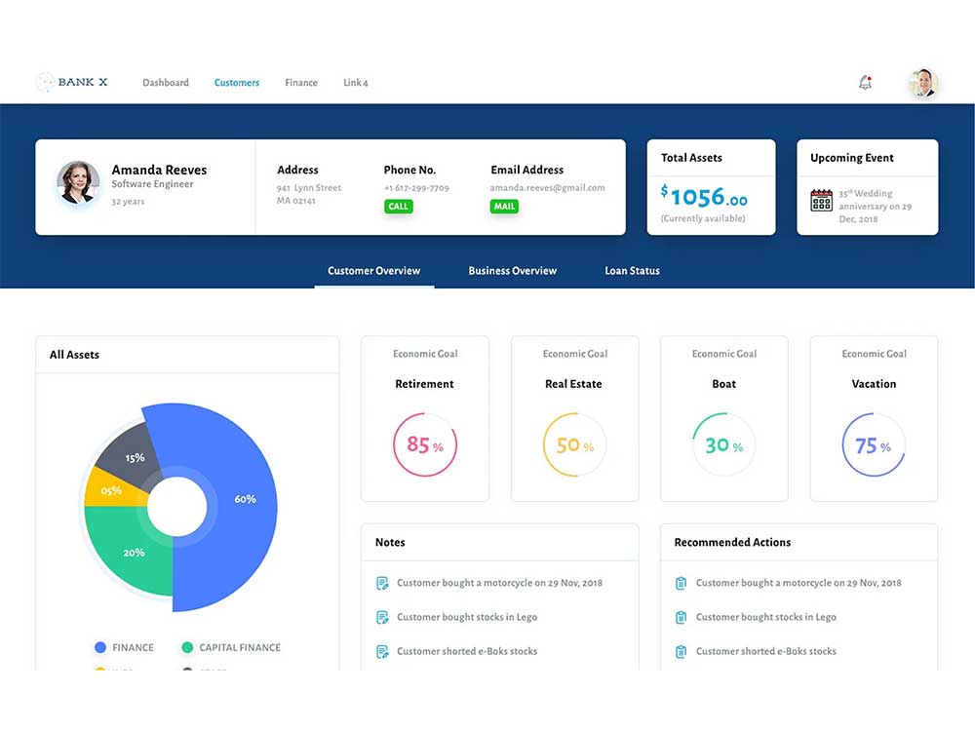Click Amanda Reeves' profile photo
The width and height of the screenshot is (975, 731).
(x=78, y=183)
